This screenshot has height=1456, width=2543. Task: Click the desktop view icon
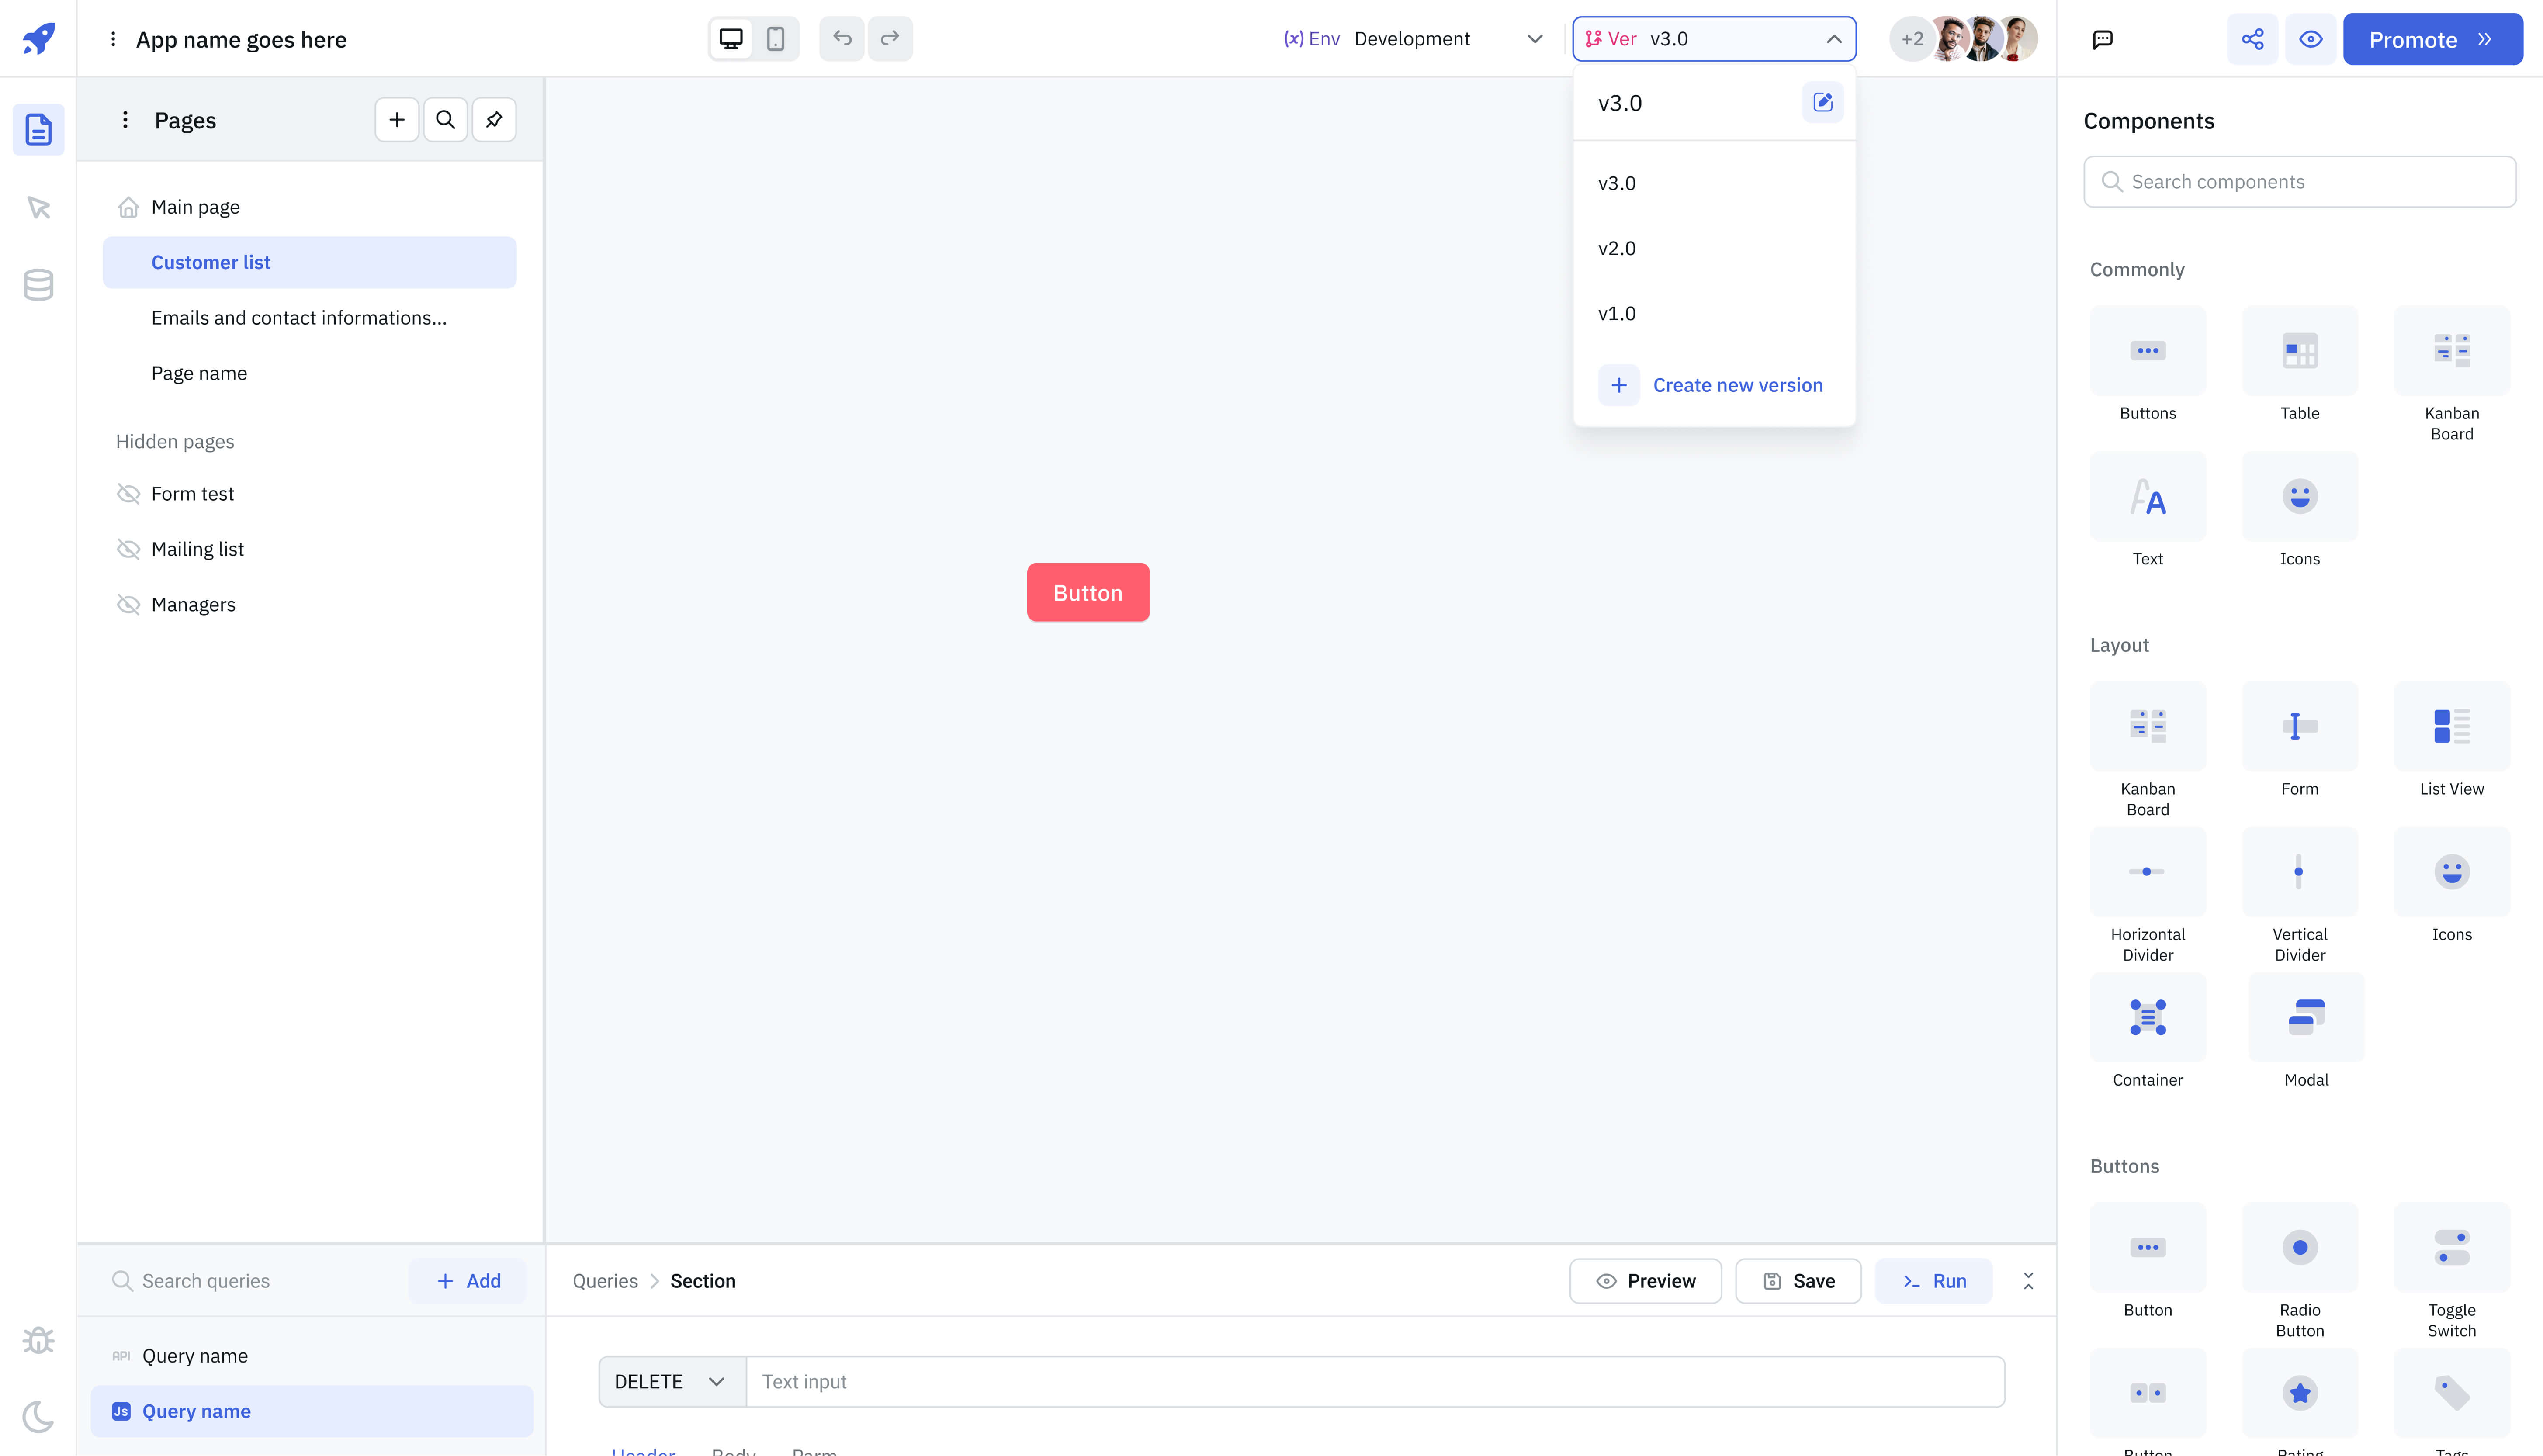pyautogui.click(x=730, y=38)
